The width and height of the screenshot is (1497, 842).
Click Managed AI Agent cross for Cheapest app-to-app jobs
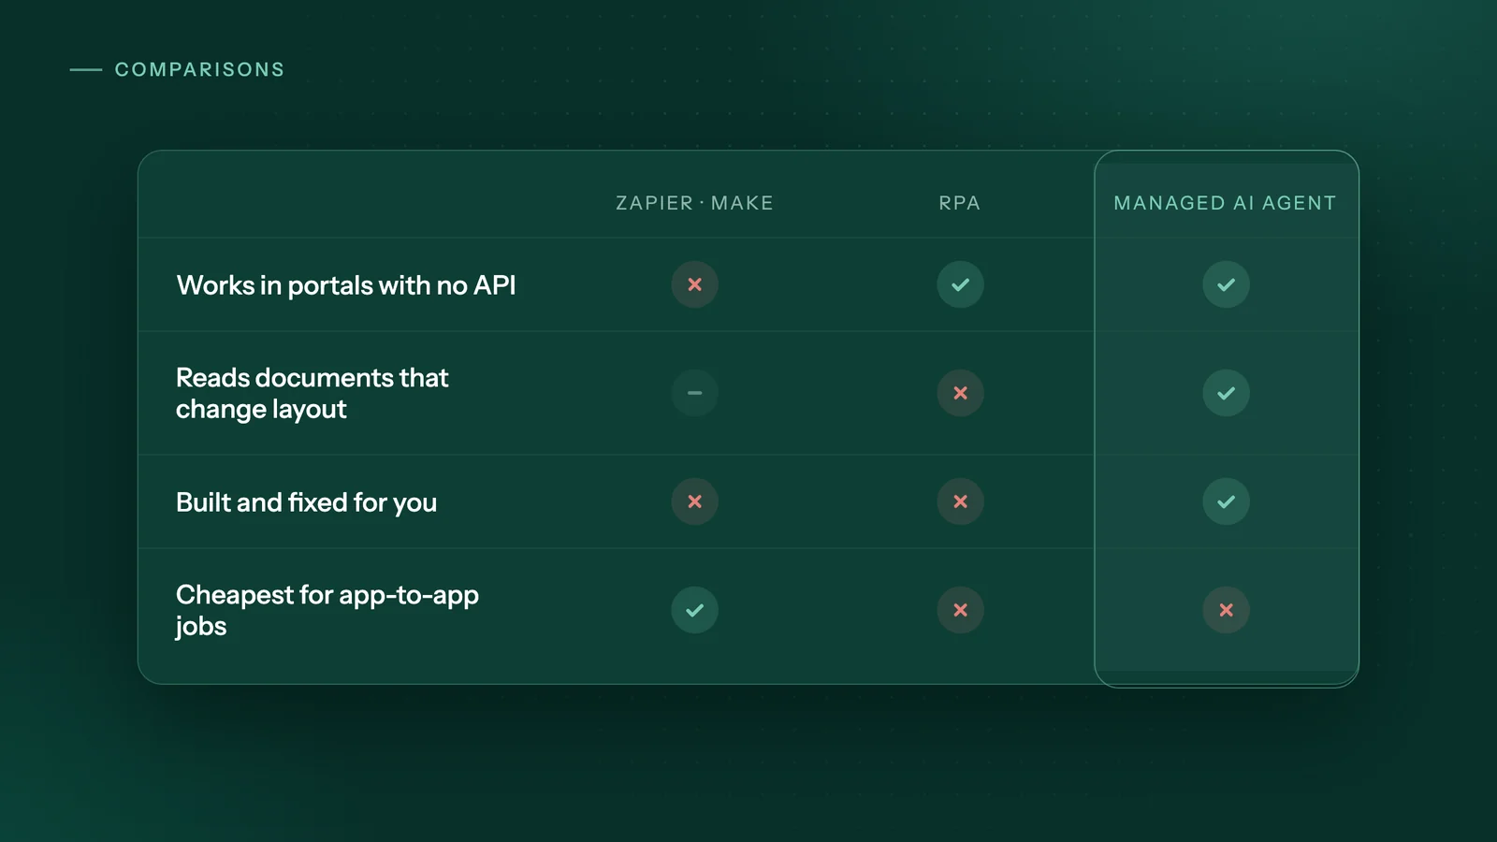click(x=1226, y=610)
